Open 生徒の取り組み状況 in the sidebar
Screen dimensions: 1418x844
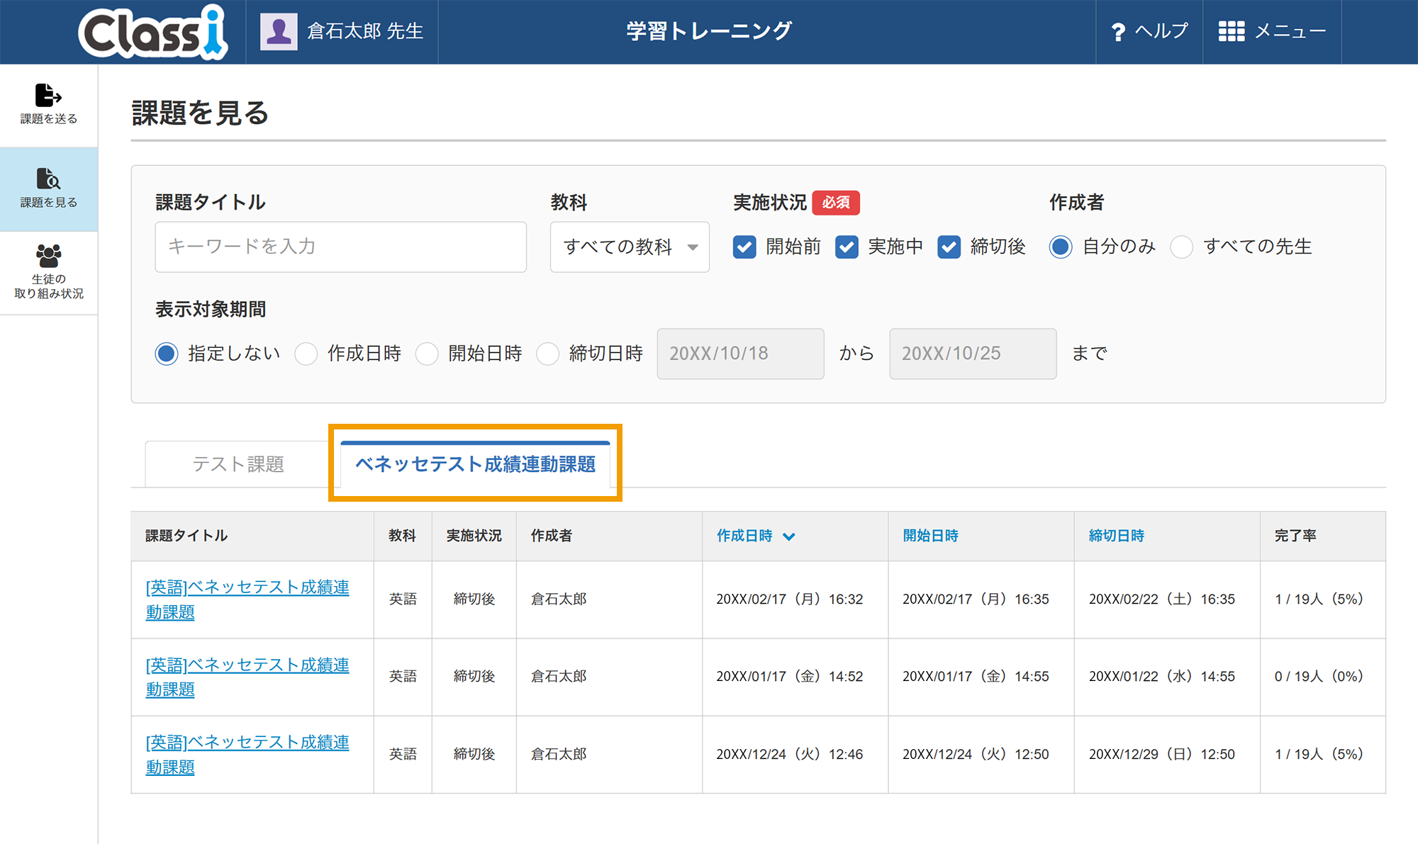(49, 273)
